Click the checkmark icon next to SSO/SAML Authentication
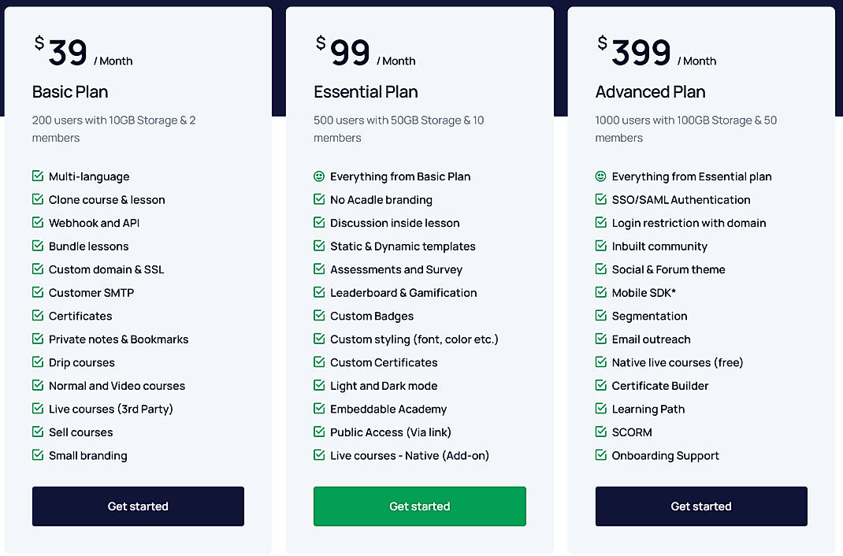The image size is (843, 556). [600, 199]
